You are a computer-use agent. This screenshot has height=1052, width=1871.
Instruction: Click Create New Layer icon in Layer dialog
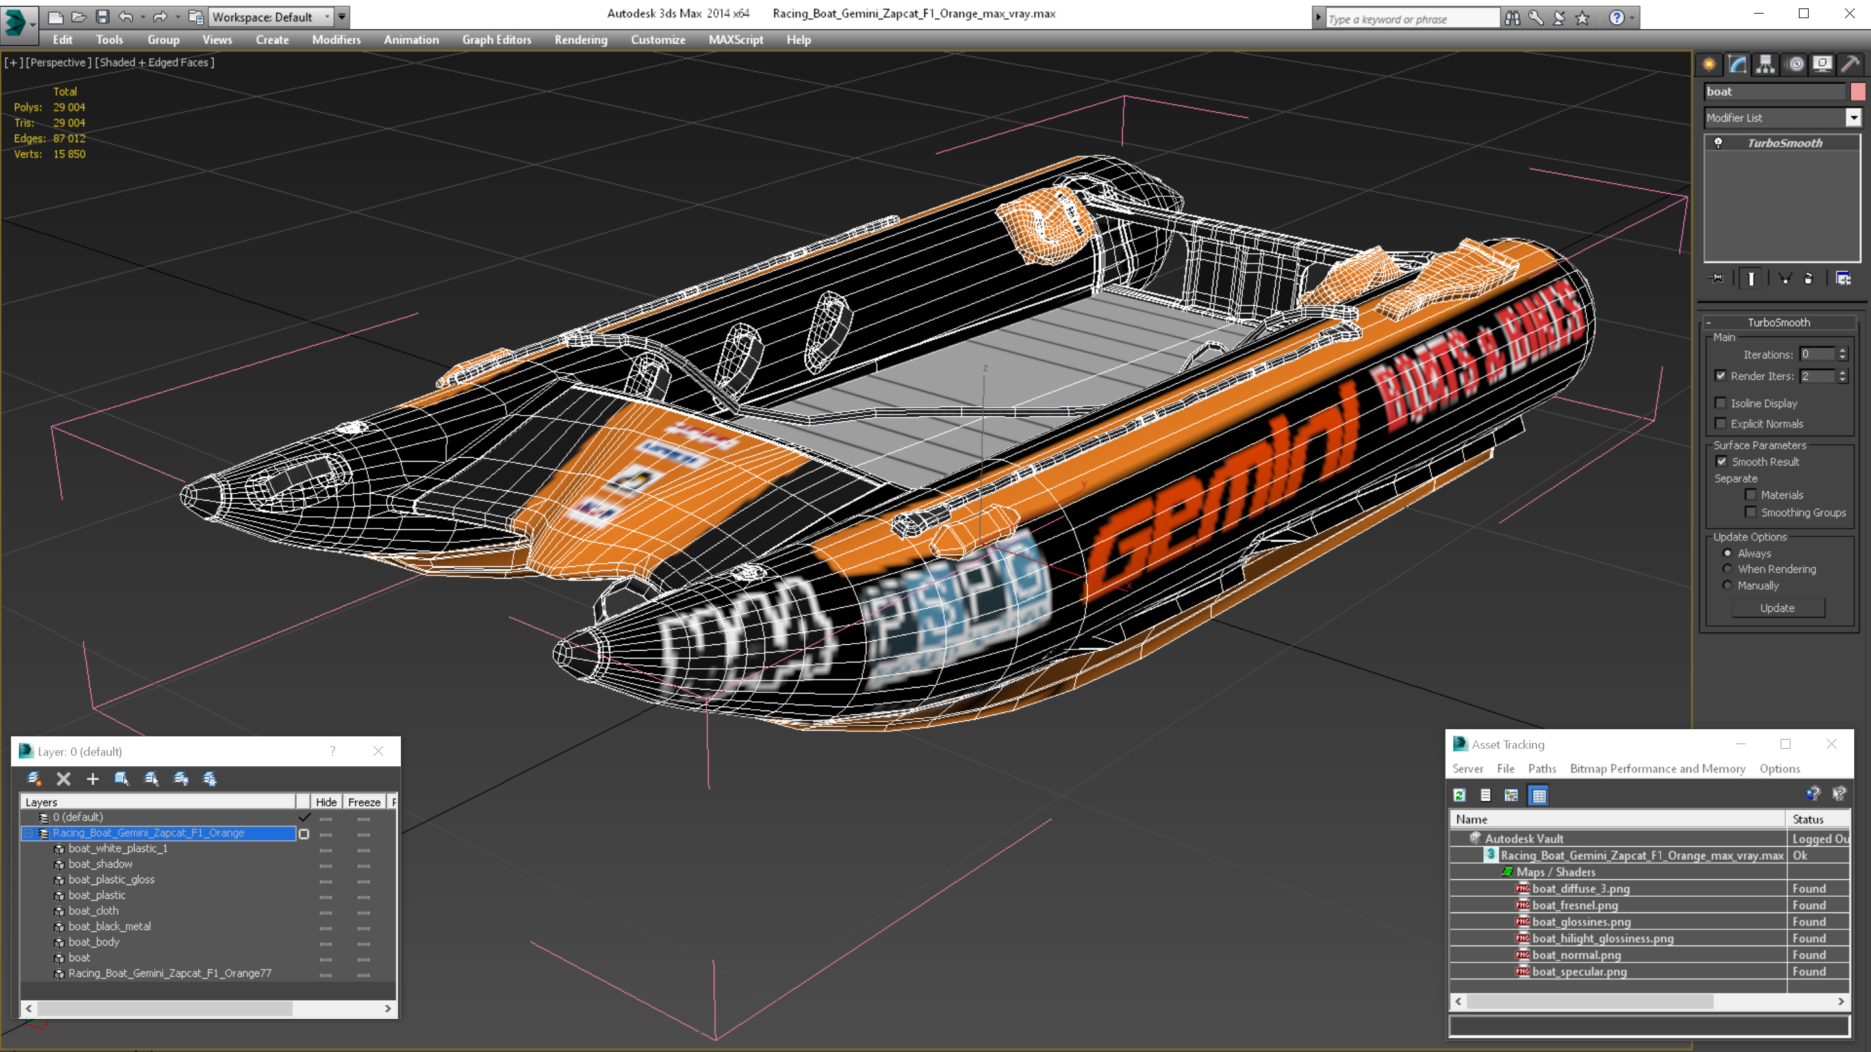(x=34, y=779)
